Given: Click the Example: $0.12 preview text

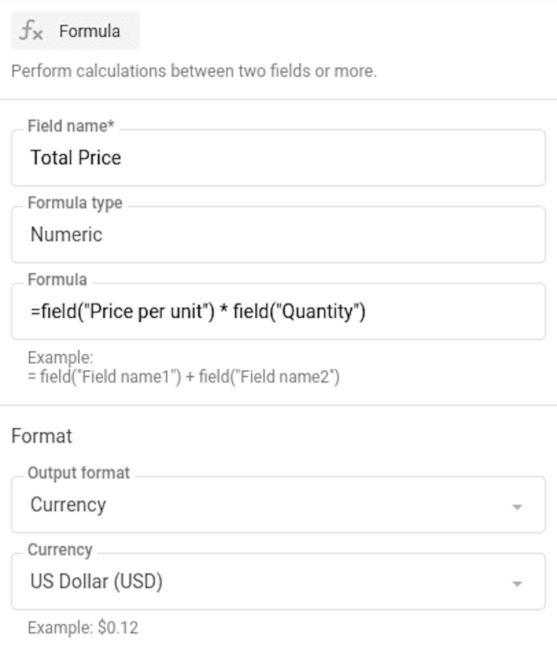Looking at the screenshot, I should [83, 628].
